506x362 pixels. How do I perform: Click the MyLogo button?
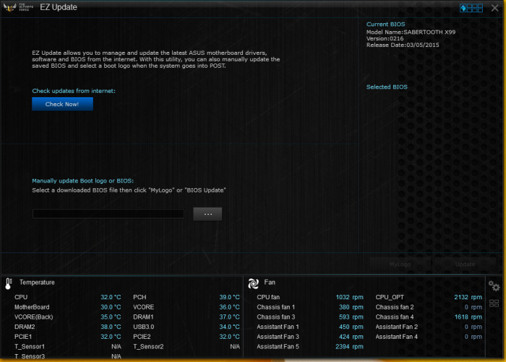400,264
